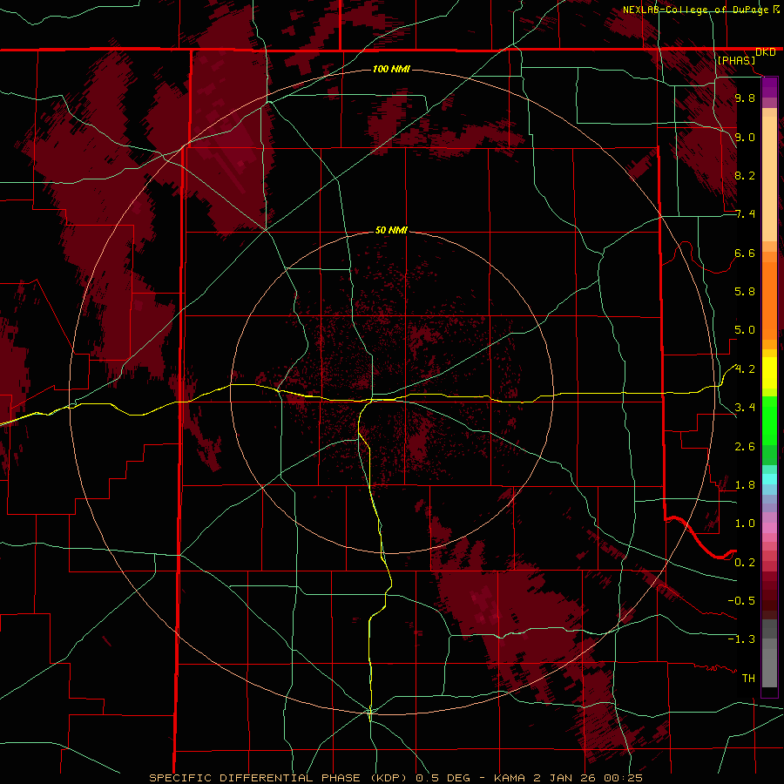
Task: Click the [PHAS] legend title
Action: 736,60
